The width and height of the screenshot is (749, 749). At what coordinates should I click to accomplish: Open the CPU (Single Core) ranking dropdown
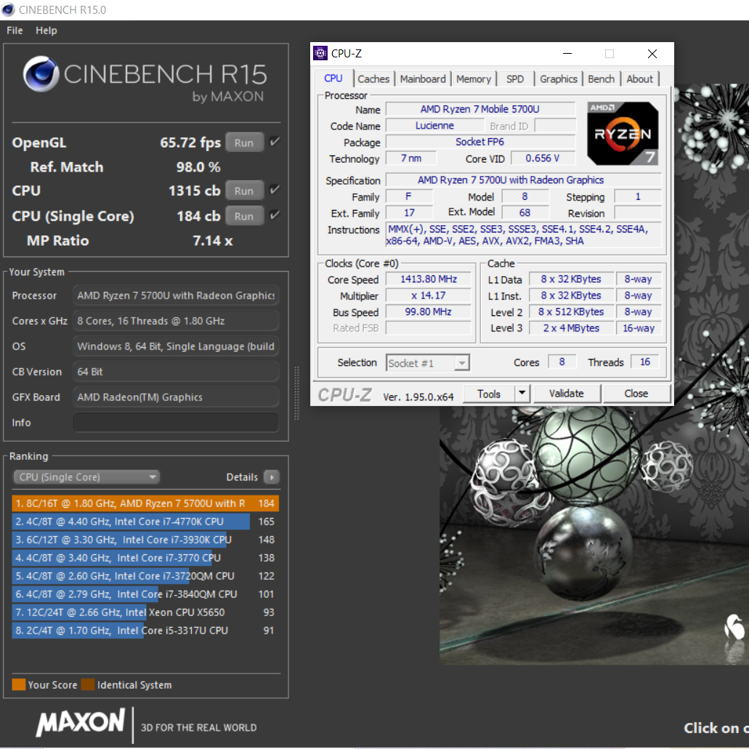coord(86,477)
